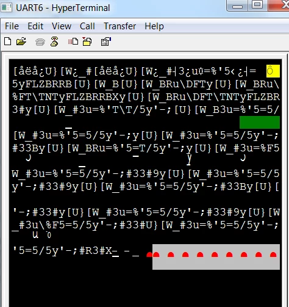Screen dimensions: 289x307
Task: Click the Disconnect phone icon
Action: (54, 42)
